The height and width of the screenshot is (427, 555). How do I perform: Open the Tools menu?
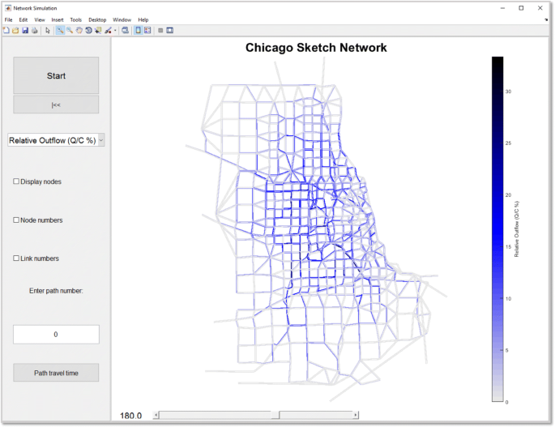pyautogui.click(x=75, y=19)
